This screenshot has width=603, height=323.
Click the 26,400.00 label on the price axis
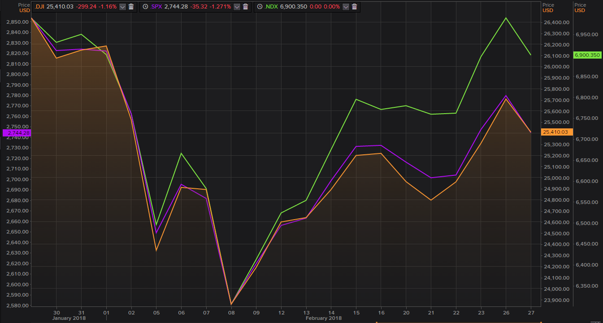point(556,22)
